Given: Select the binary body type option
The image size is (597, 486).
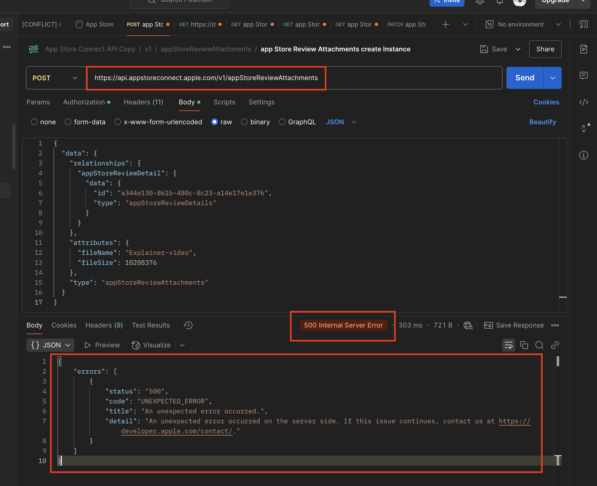Looking at the screenshot, I should [x=244, y=122].
